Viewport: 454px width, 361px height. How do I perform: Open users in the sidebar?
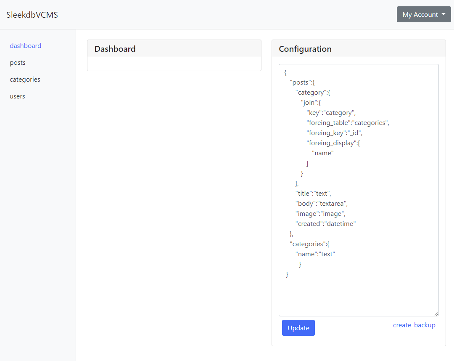[17, 96]
